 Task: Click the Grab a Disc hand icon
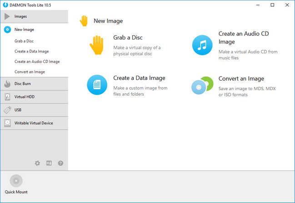pos(97,45)
